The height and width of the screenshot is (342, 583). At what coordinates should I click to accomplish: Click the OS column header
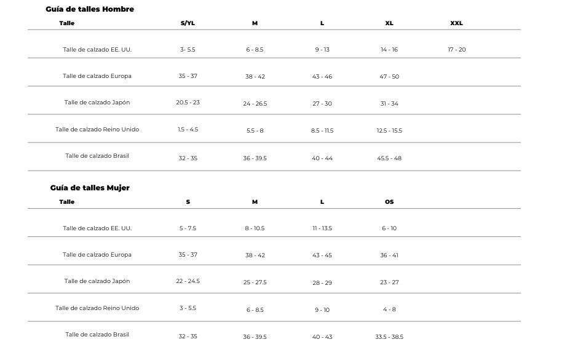(389, 202)
